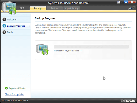Switch to the Restore tab

(55, 8)
